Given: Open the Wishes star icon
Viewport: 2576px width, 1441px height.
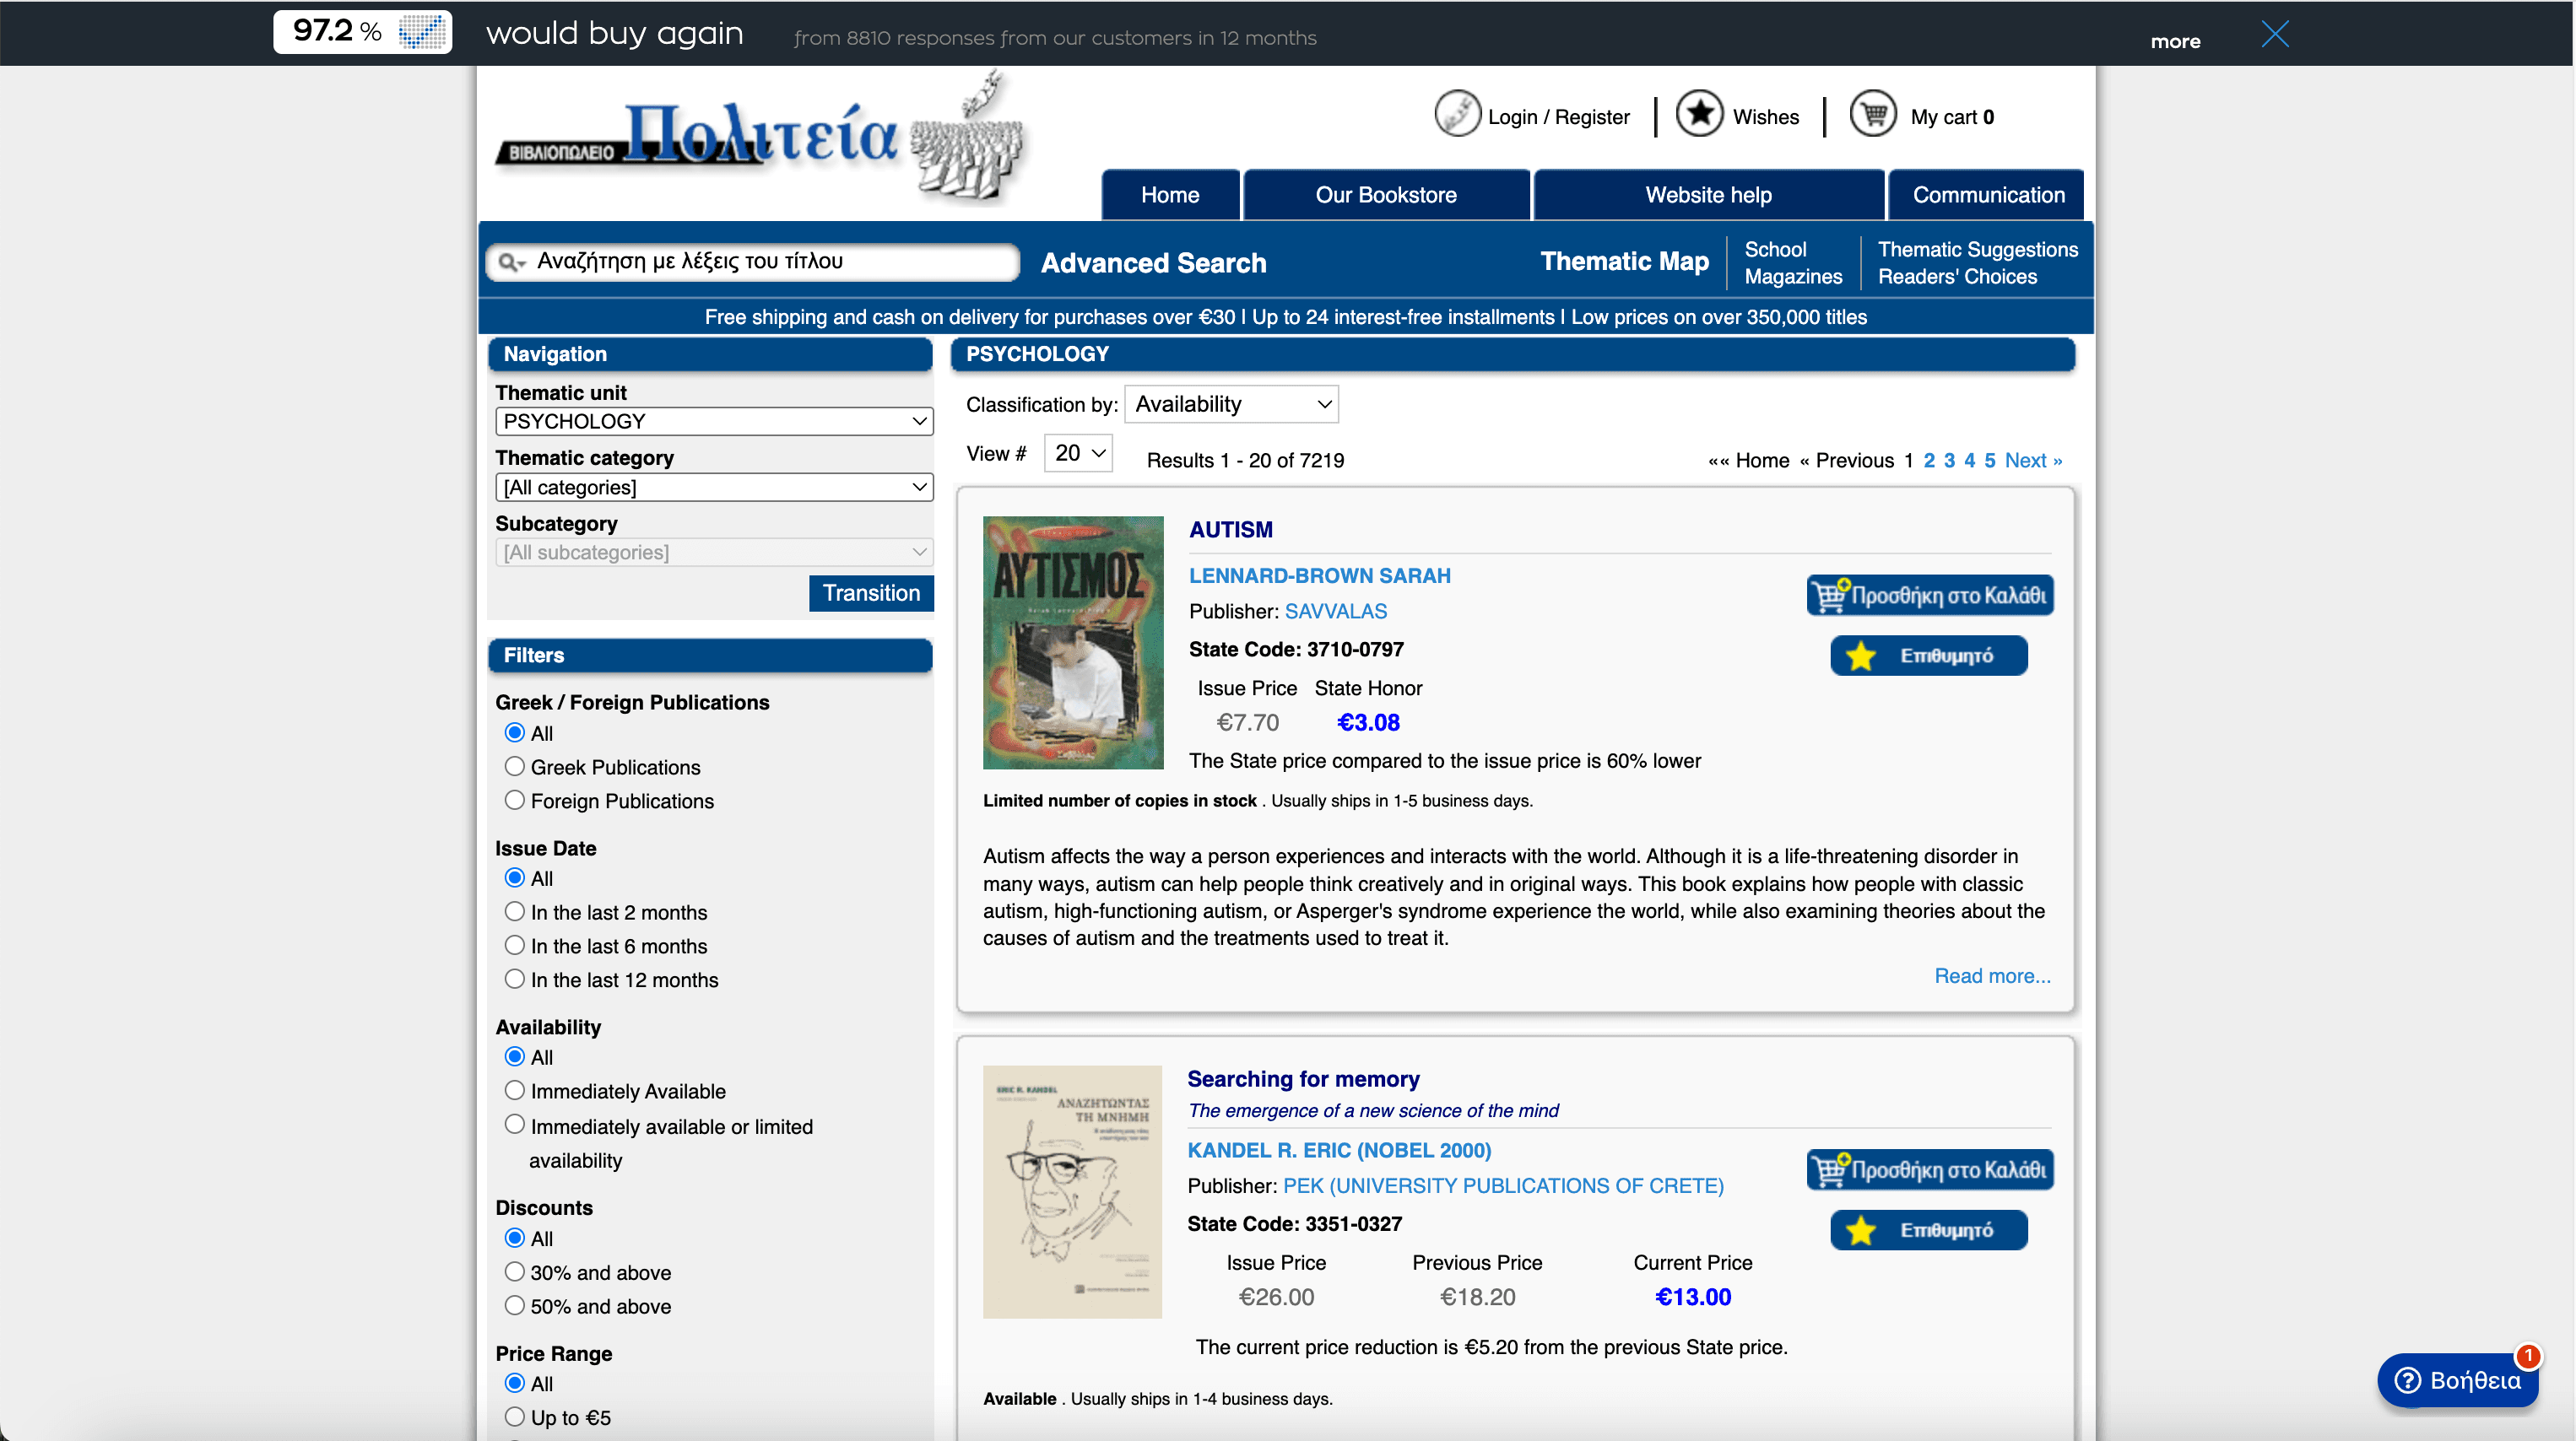Looking at the screenshot, I should tap(1699, 115).
